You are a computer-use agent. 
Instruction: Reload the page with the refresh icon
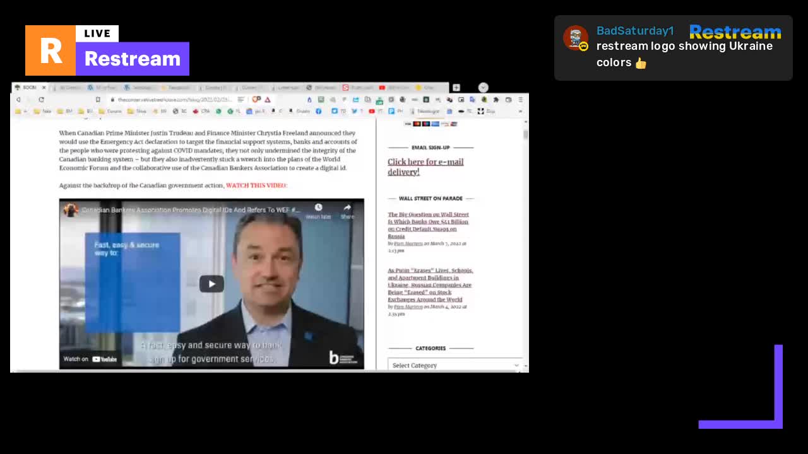tap(41, 100)
